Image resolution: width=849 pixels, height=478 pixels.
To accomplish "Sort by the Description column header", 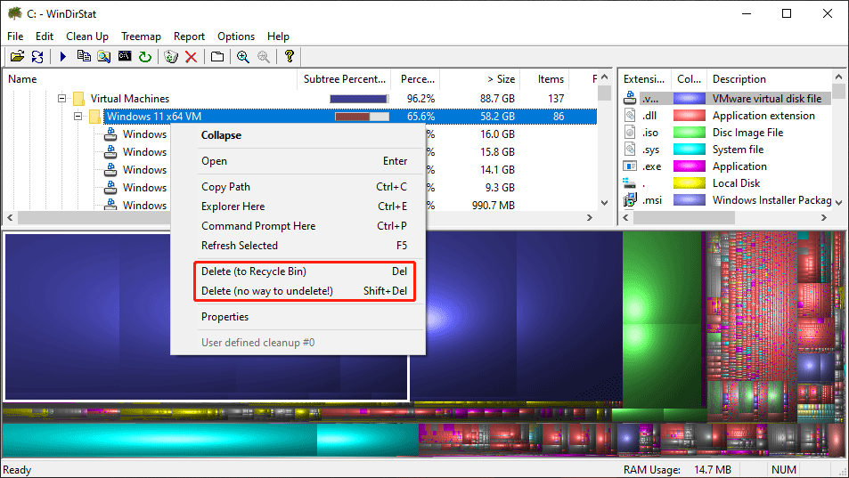I will point(768,79).
